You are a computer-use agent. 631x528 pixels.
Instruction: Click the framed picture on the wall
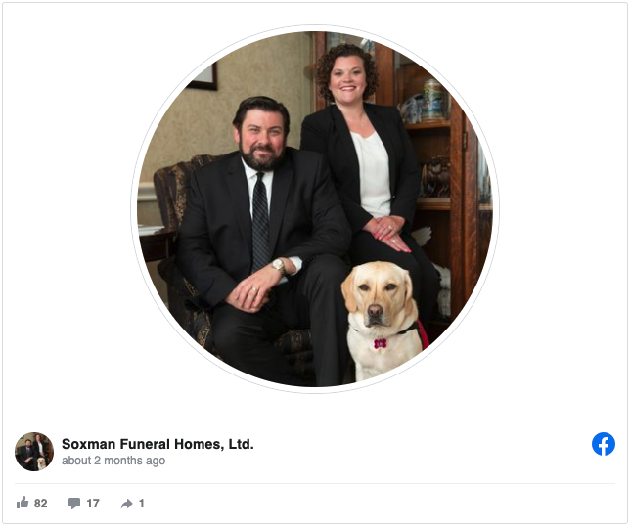[205, 77]
